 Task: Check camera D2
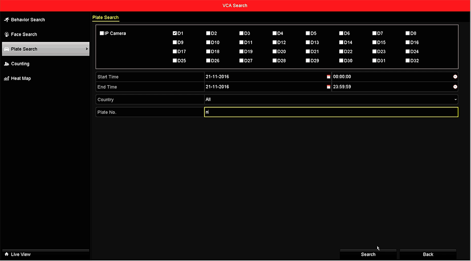[x=208, y=33]
